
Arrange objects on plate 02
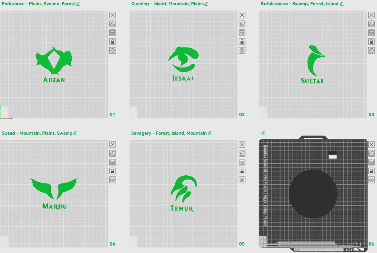click(x=242, y=33)
